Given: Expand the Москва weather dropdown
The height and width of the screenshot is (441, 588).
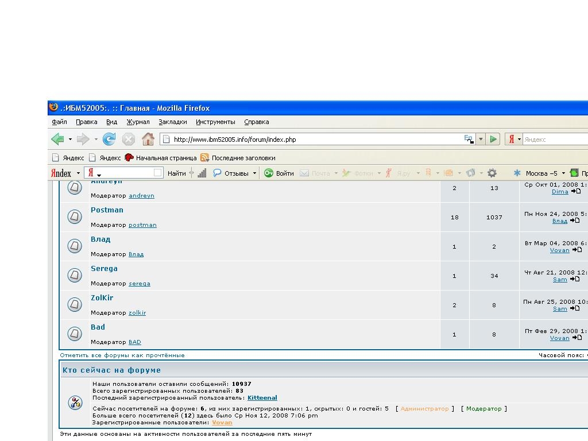Looking at the screenshot, I should (563, 173).
